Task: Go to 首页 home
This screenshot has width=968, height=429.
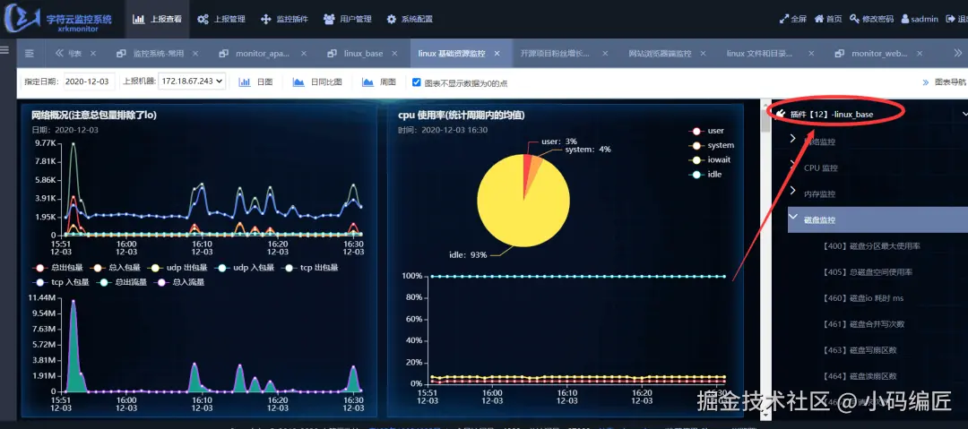Action: click(828, 19)
